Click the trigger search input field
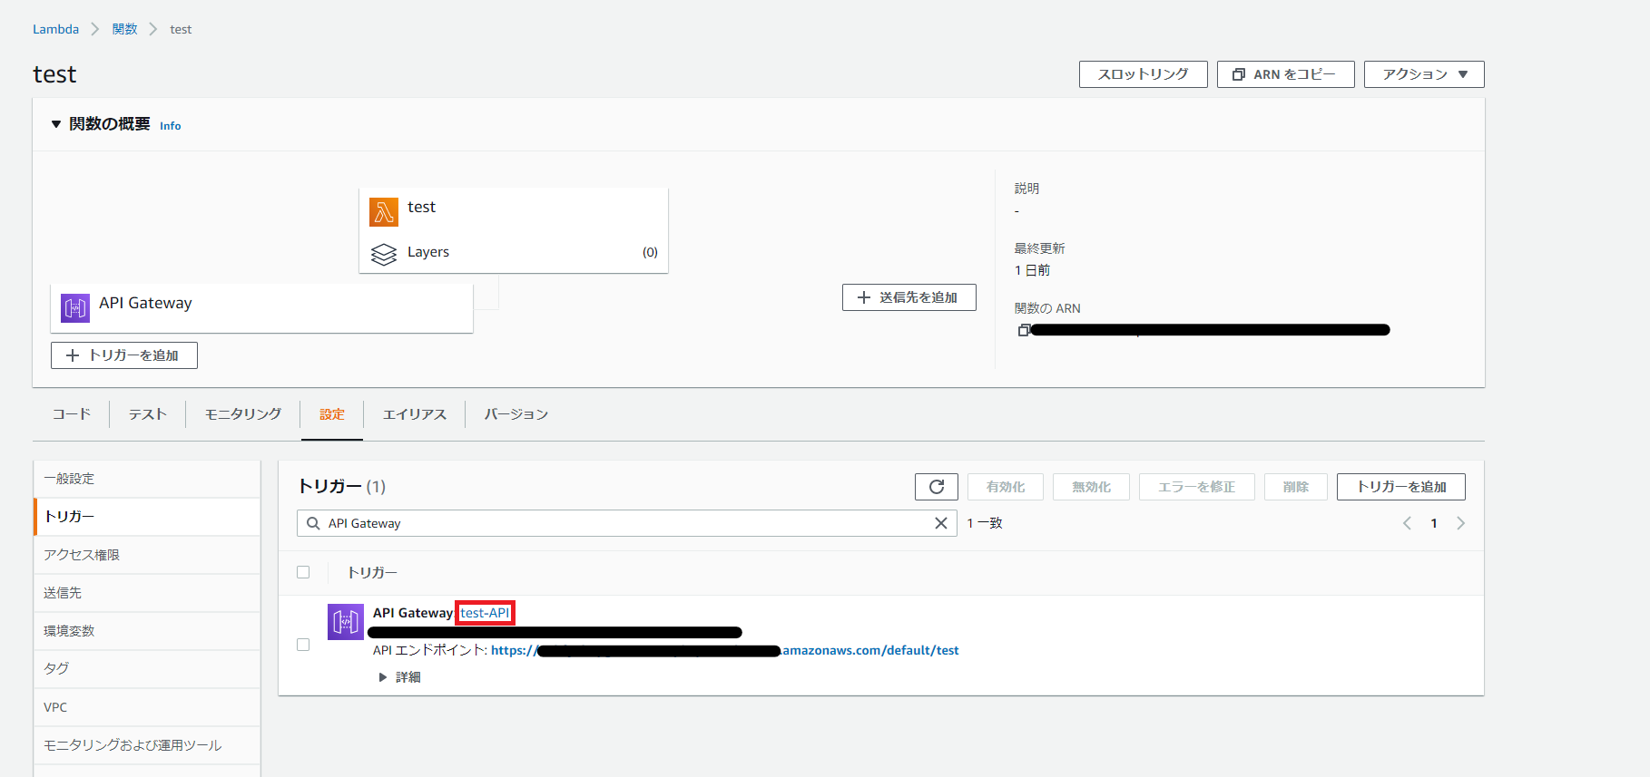The image size is (1650, 777). click(x=627, y=523)
